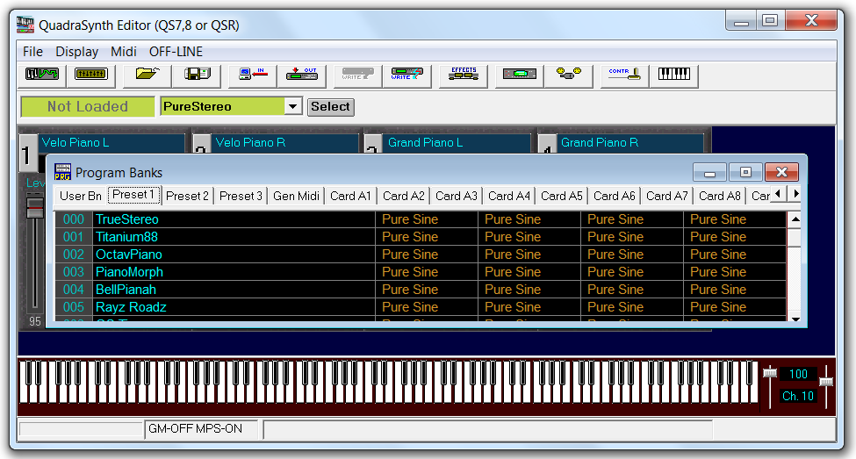Viewport: 856px width, 459px height.
Task: Click the piano keyboard toolbar icon
Action: pos(673,75)
